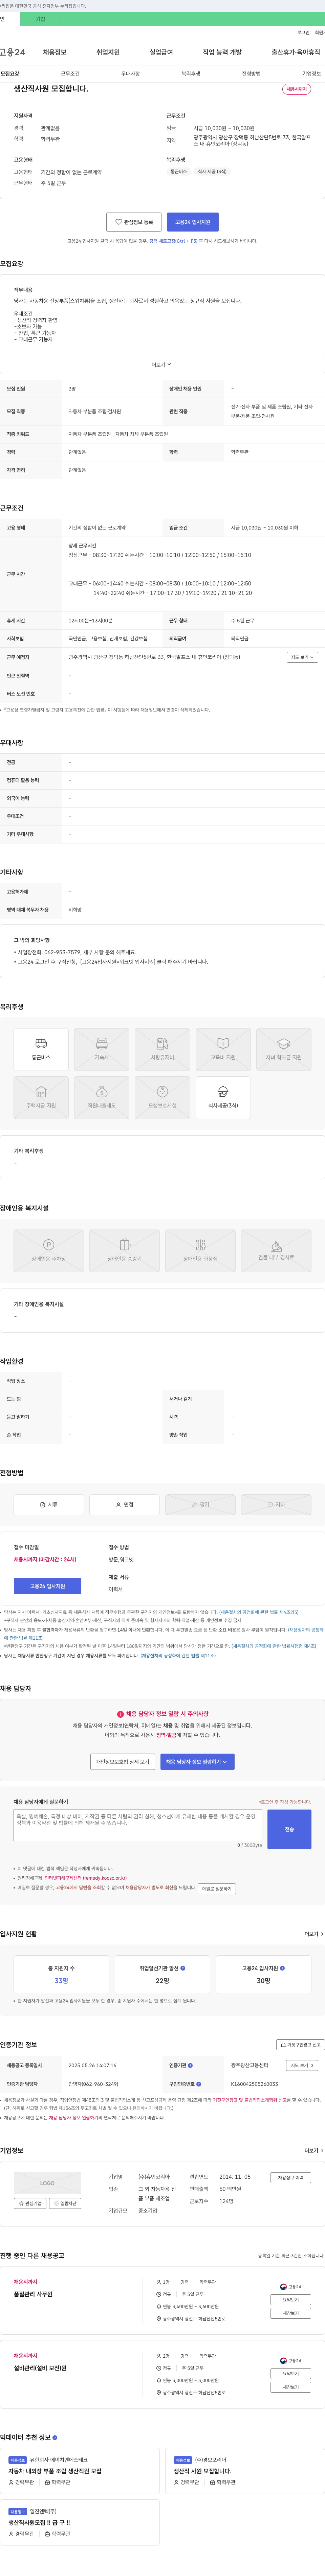Open the 개인정보보호법 상세 보기 button
325x2576 pixels.
123,1762
